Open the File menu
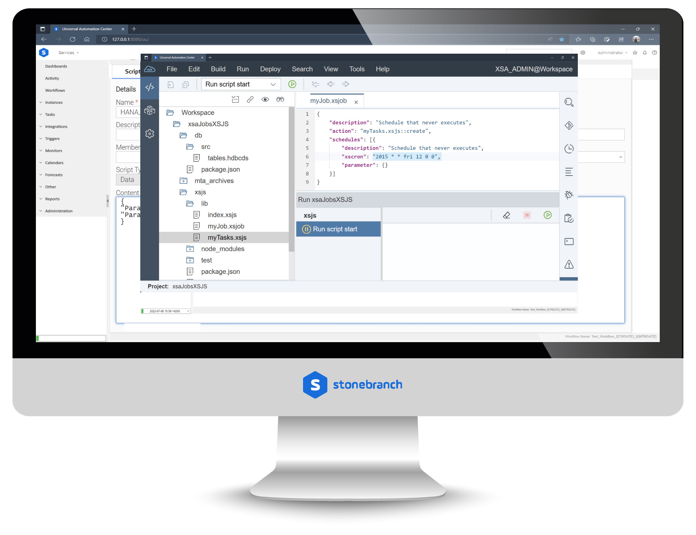This screenshot has width=696, height=535. [x=172, y=69]
